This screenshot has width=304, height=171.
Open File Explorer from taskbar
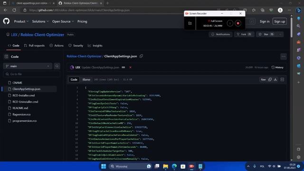pyautogui.click(x=166, y=166)
